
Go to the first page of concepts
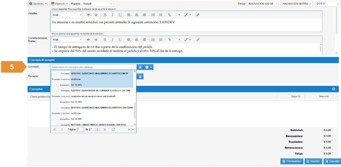(x=55, y=129)
